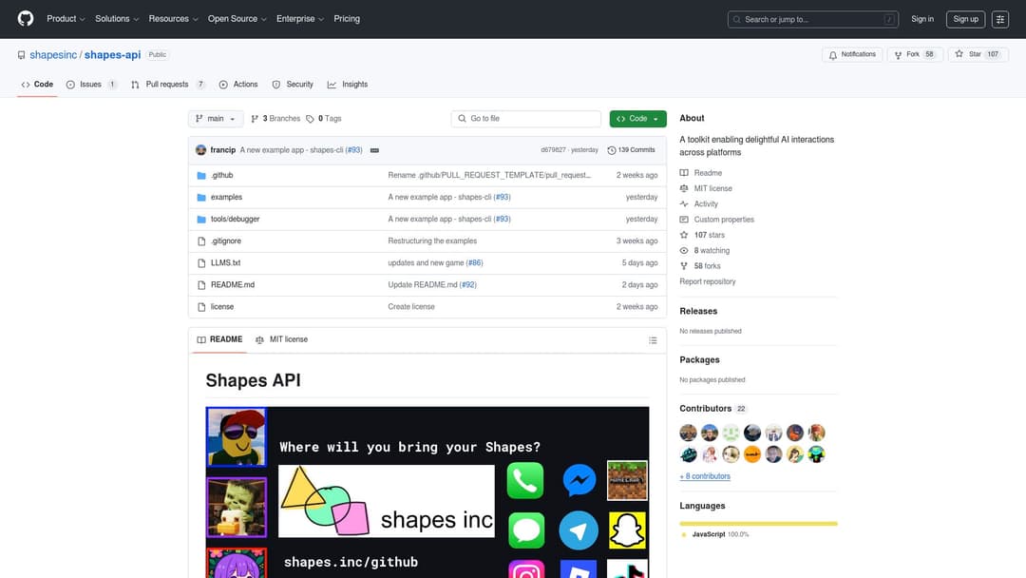1026x578 pixels.
Task: Click the license file icon
Action: [201, 307]
